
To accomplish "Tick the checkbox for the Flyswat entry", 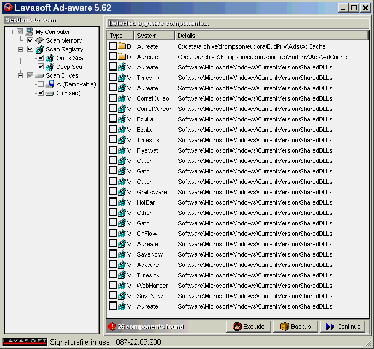I will pyautogui.click(x=113, y=150).
